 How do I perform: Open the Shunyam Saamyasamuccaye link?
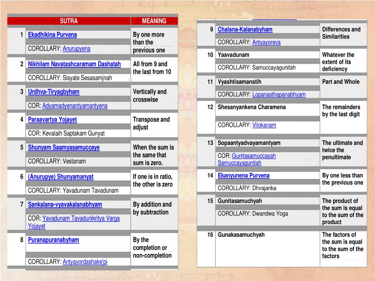64,147
